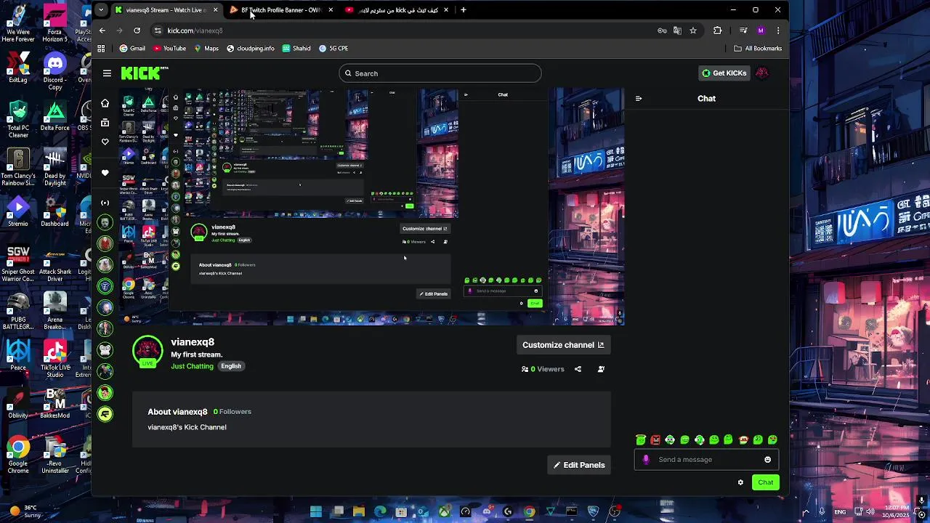Click the Kick search field
This screenshot has width=930, height=523.
point(440,73)
